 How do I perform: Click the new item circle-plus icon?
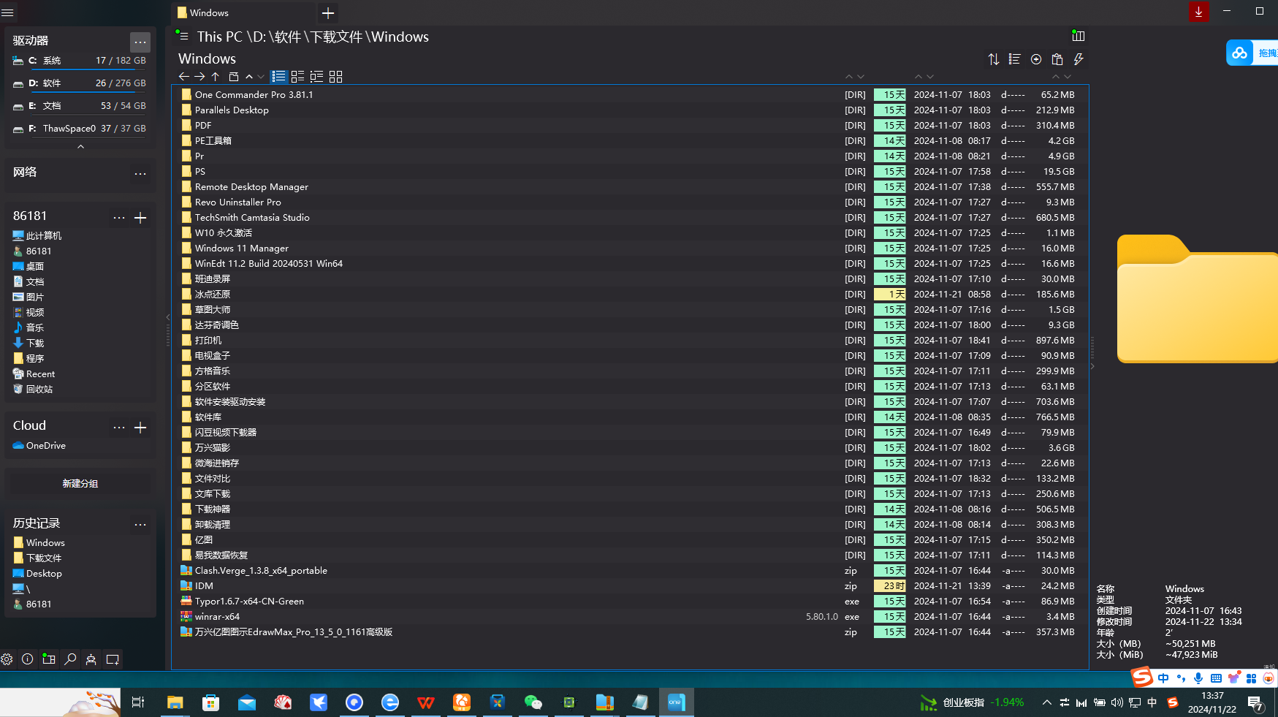click(x=1036, y=59)
